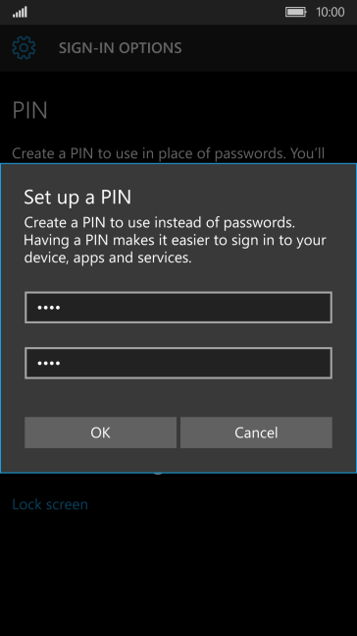Confirm the new PIN with OK
357x636 pixels.
click(100, 433)
